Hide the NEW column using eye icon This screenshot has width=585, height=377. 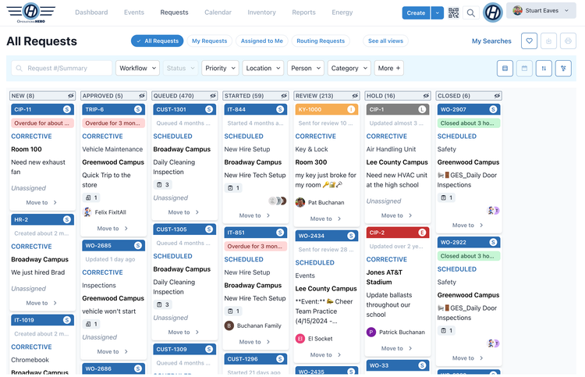[69, 96]
